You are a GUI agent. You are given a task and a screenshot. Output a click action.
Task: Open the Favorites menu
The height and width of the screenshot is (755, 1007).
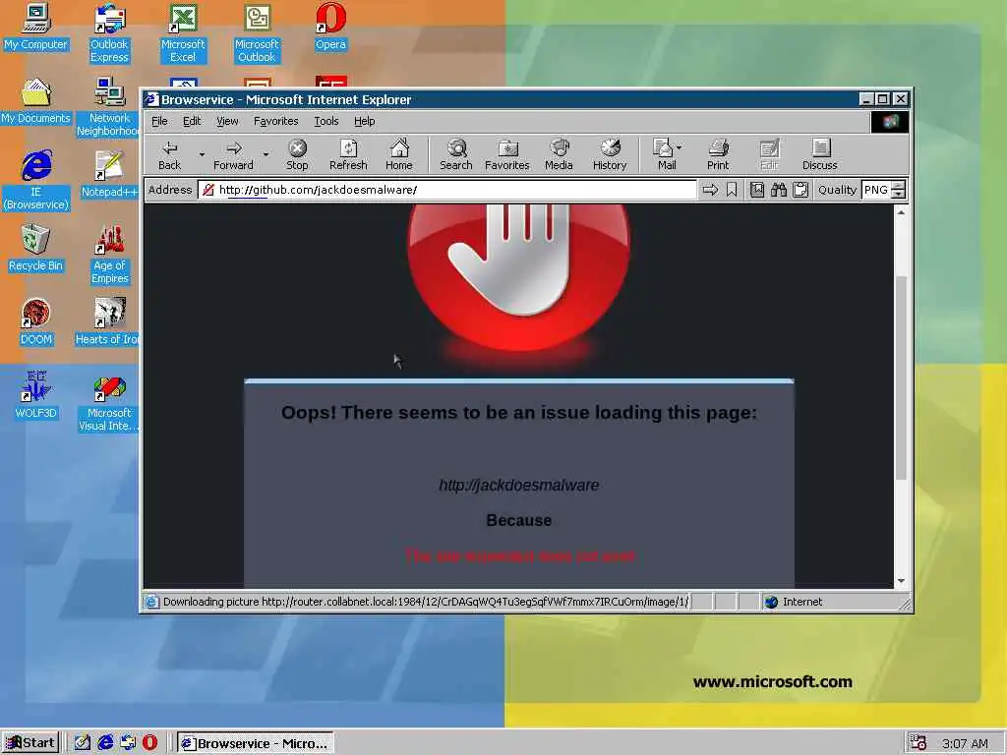point(276,121)
